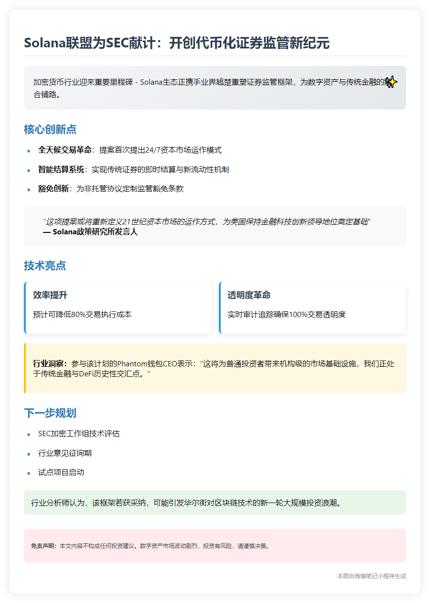
Task: Click the '行业洞察' yellow callout box
Action: [215, 368]
